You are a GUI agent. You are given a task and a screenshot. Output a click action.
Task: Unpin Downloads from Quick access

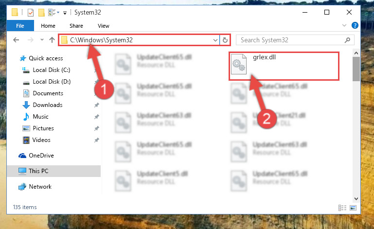pos(96,105)
